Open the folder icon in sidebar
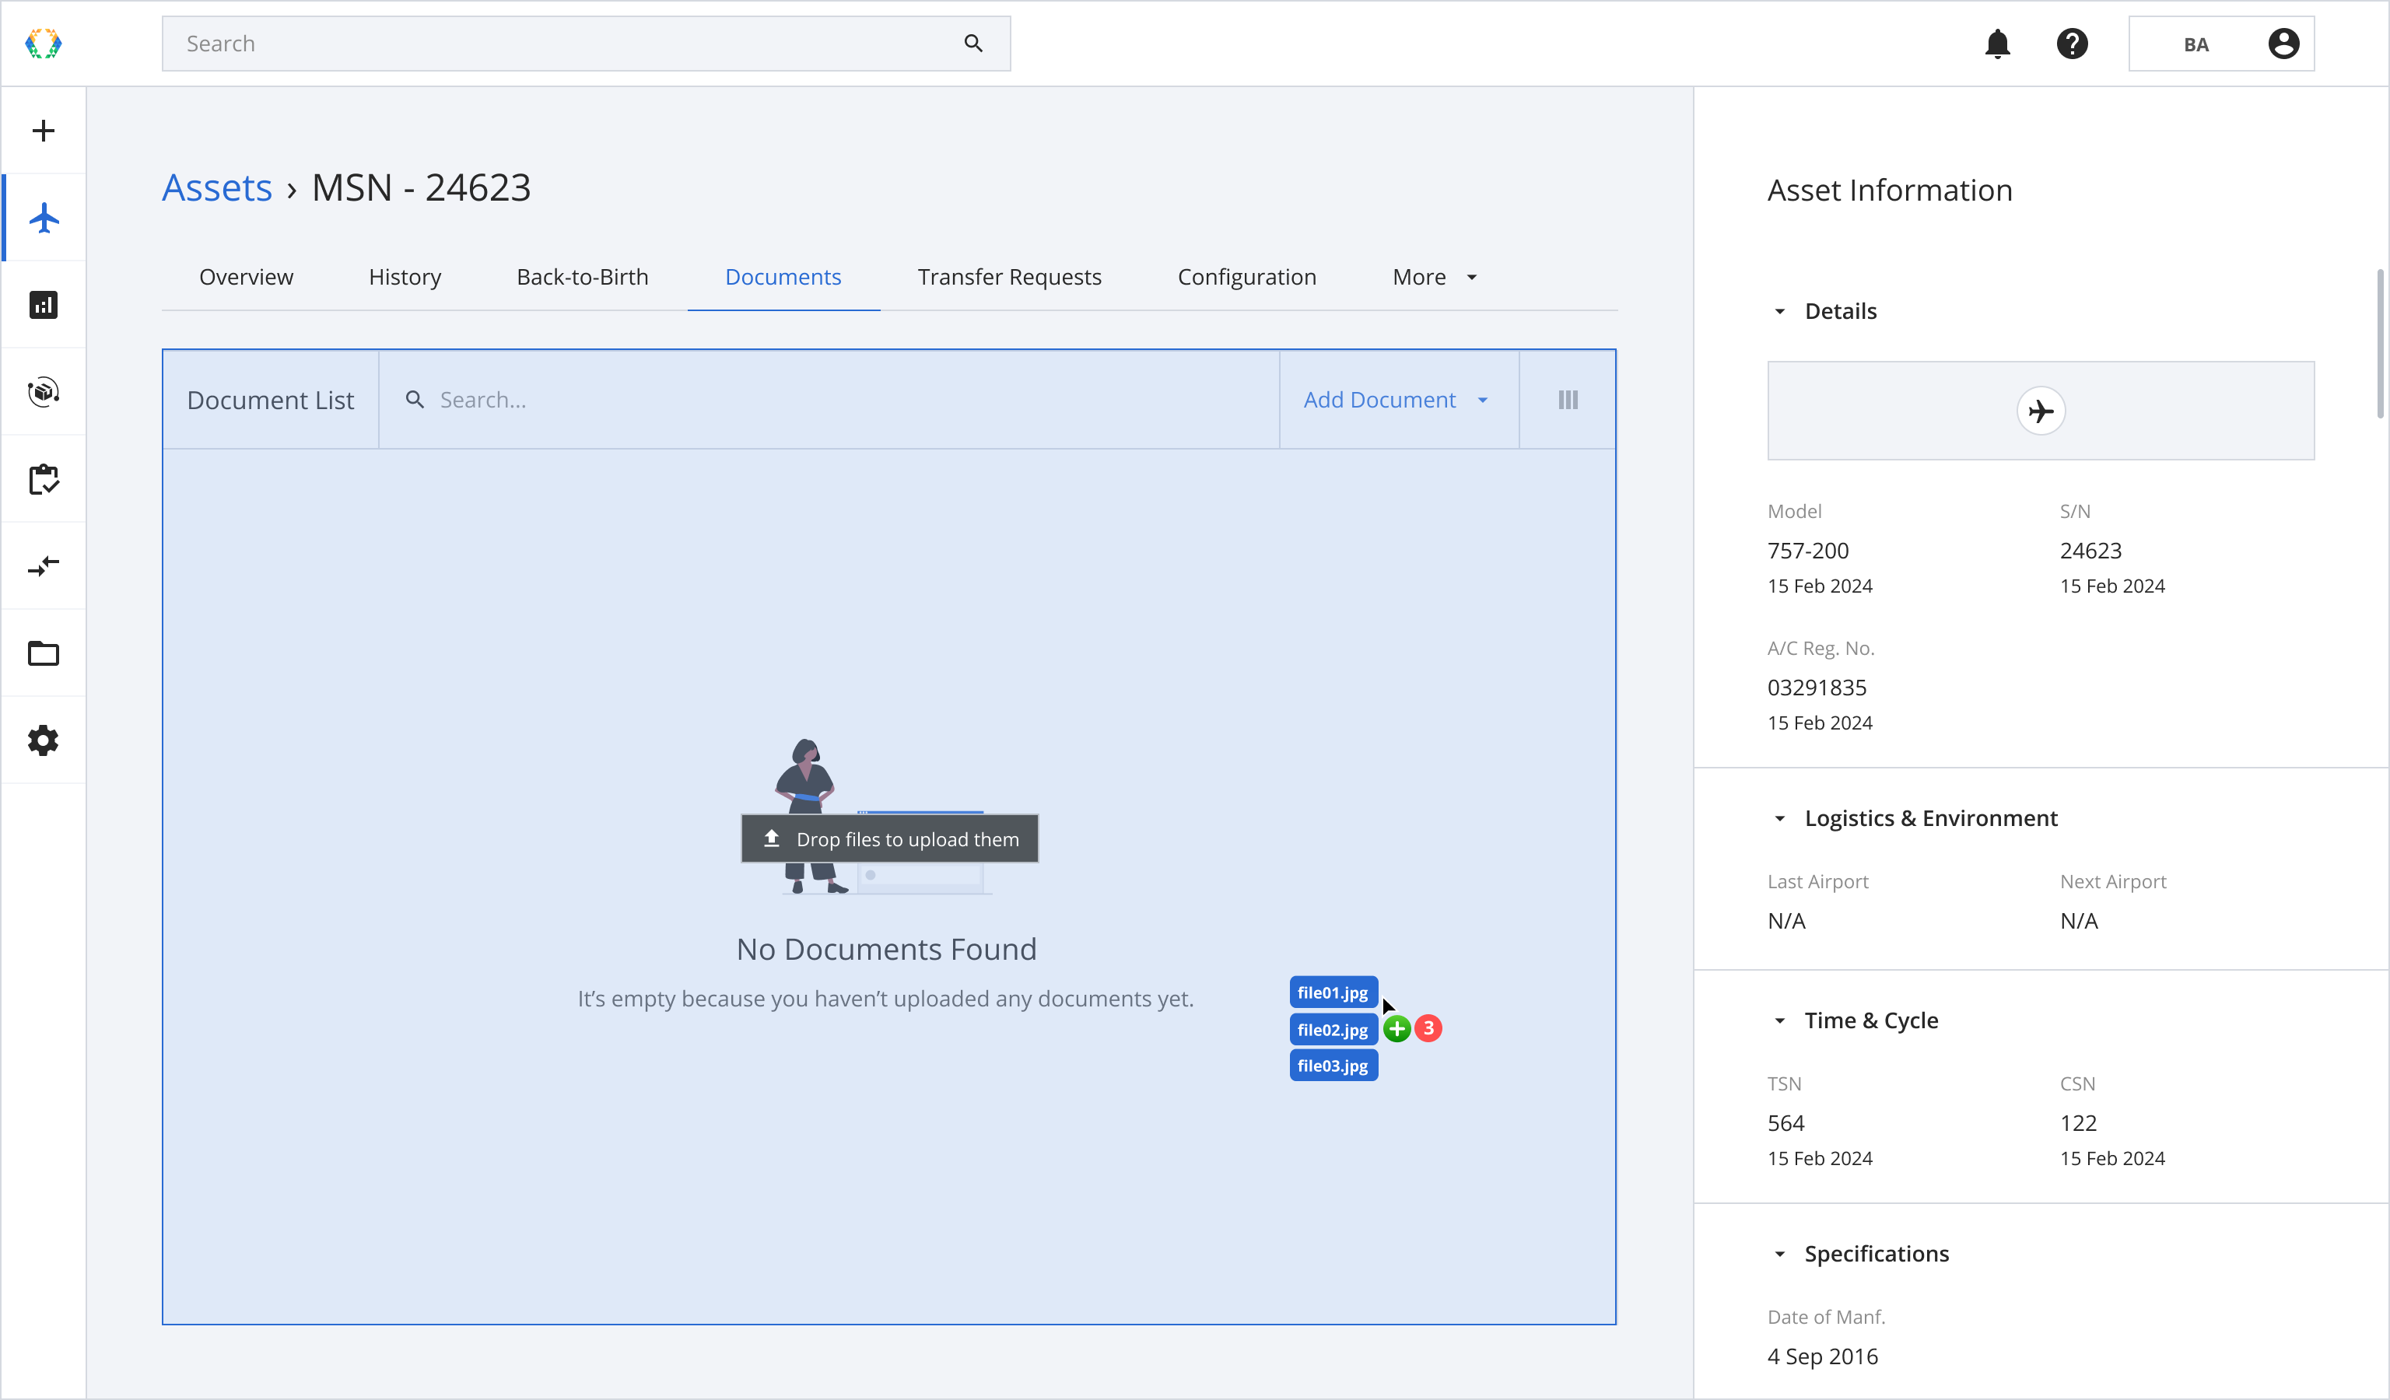This screenshot has height=1400, width=2390. [x=44, y=654]
